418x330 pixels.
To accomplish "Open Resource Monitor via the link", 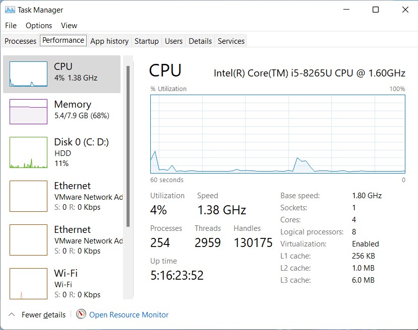I will click(x=128, y=314).
